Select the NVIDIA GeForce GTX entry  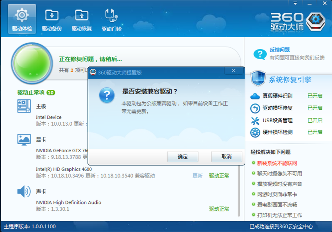pyautogui.click(x=62, y=151)
